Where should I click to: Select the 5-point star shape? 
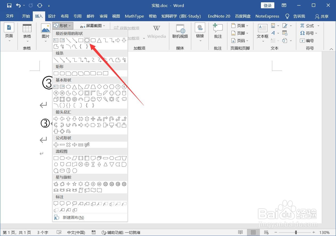(x=75, y=184)
